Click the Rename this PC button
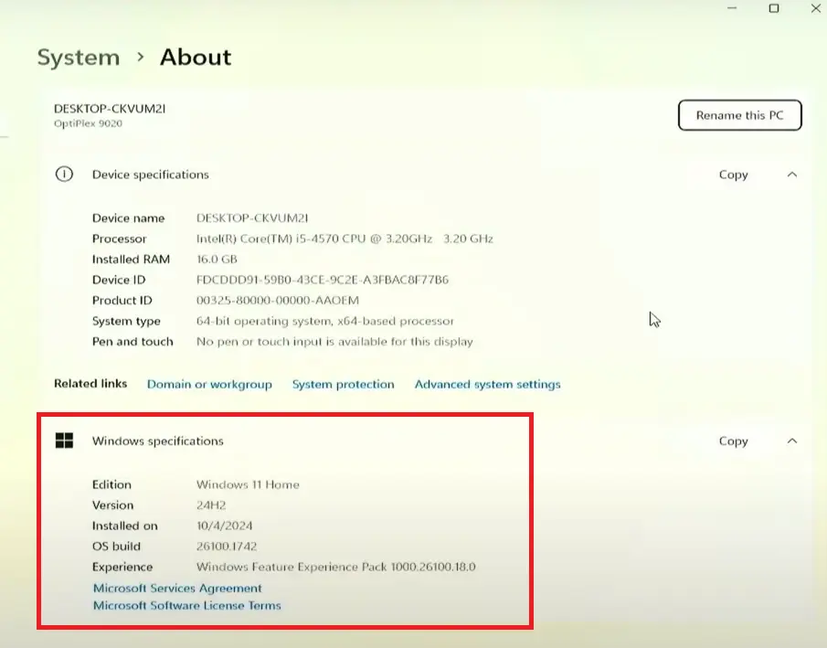The image size is (827, 648). (739, 115)
